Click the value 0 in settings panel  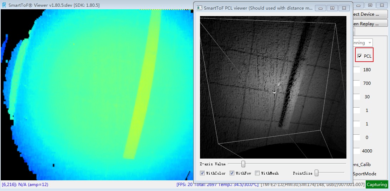367,138
